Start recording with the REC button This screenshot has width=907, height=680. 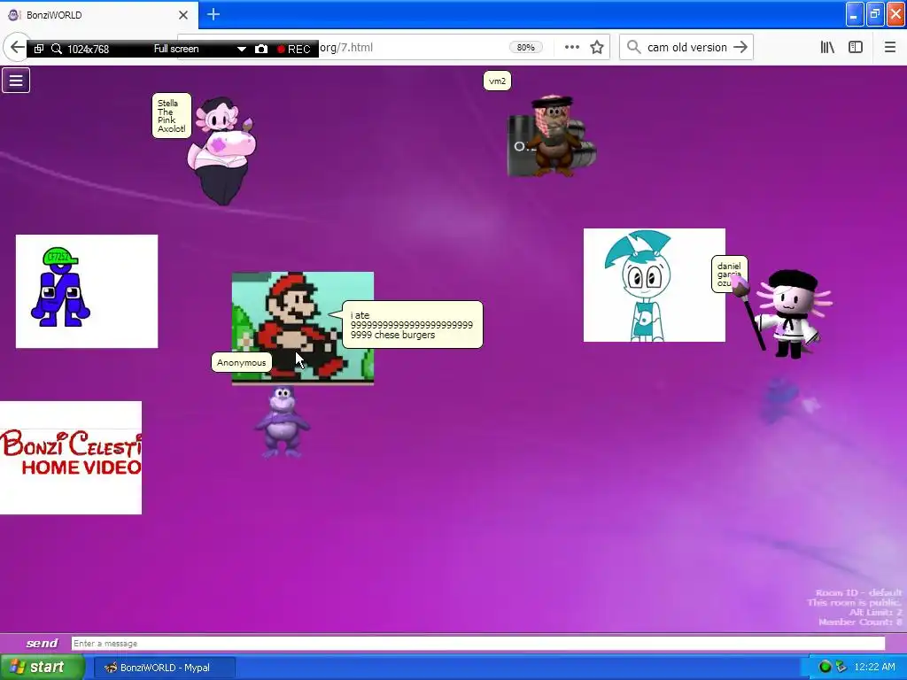tap(294, 50)
